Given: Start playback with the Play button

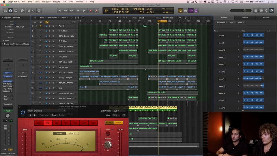Looking at the screenshot, I should coord(84,11).
